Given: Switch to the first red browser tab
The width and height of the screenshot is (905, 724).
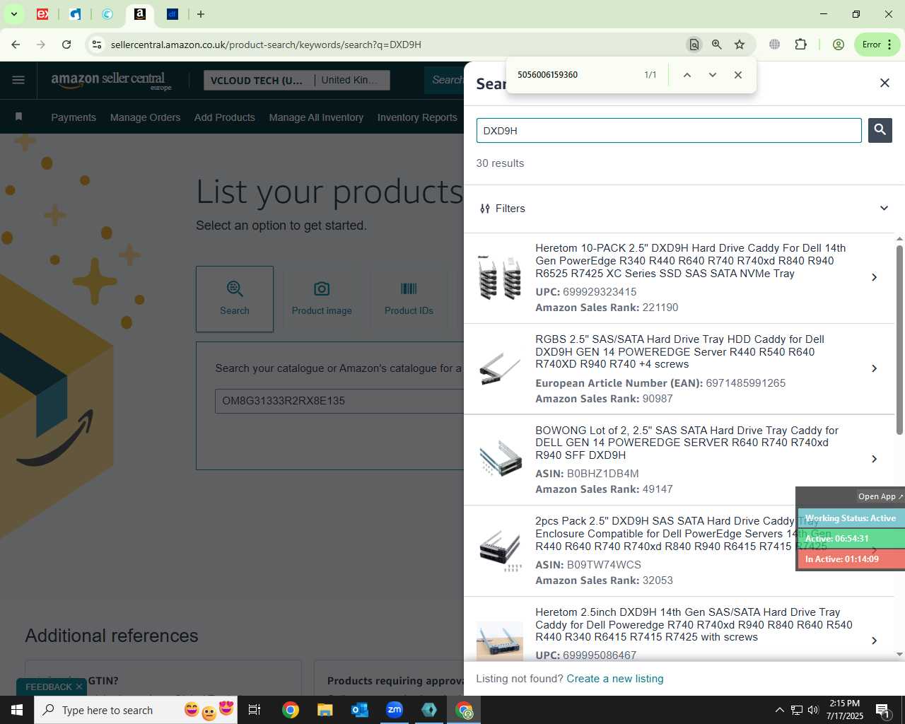Looking at the screenshot, I should (x=42, y=14).
